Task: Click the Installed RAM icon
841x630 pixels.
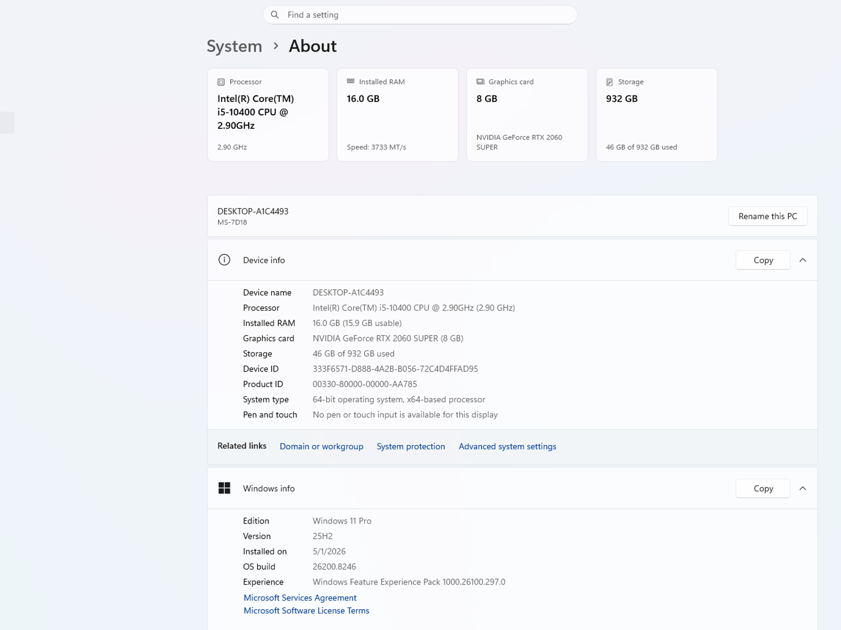Action: point(350,81)
